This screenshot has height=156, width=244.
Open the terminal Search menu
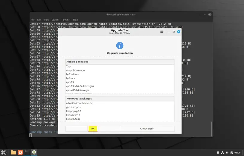point(55,20)
